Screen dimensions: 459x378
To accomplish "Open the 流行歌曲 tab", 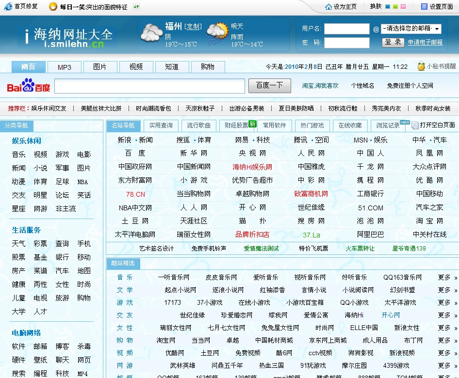I will click(x=198, y=126).
